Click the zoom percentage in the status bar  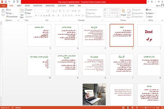[158, 108]
